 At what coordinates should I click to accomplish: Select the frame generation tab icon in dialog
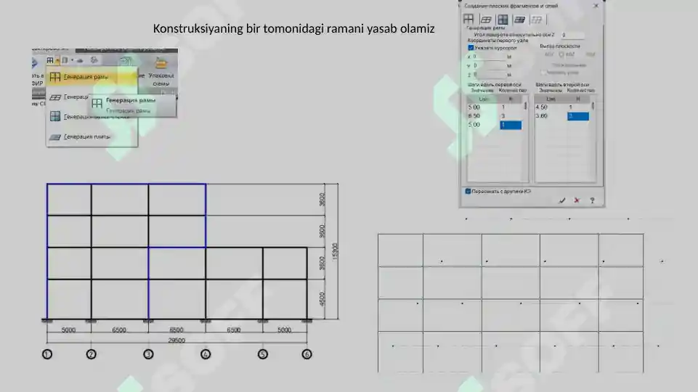pyautogui.click(x=468, y=19)
